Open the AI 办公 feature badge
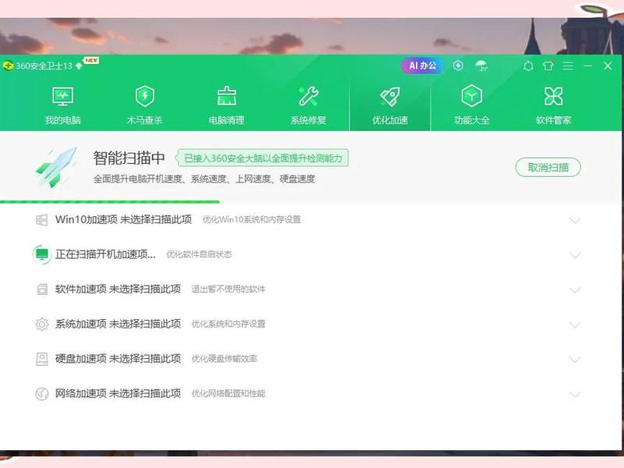Screen dimensions: 624x468 click(423, 66)
